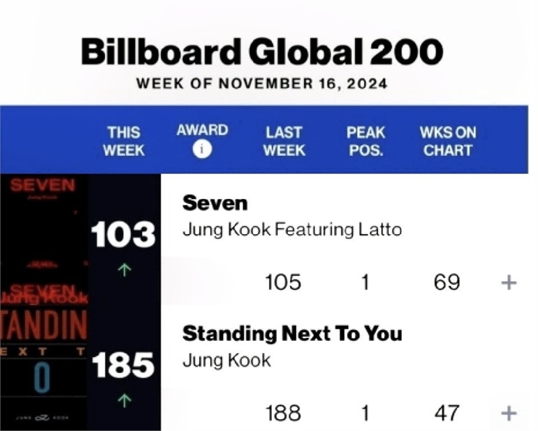Click the Peak Pos. column header

point(366,141)
